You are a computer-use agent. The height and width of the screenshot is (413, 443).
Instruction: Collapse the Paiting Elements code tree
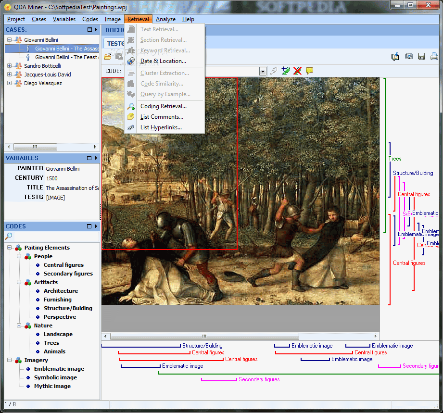pos(9,248)
